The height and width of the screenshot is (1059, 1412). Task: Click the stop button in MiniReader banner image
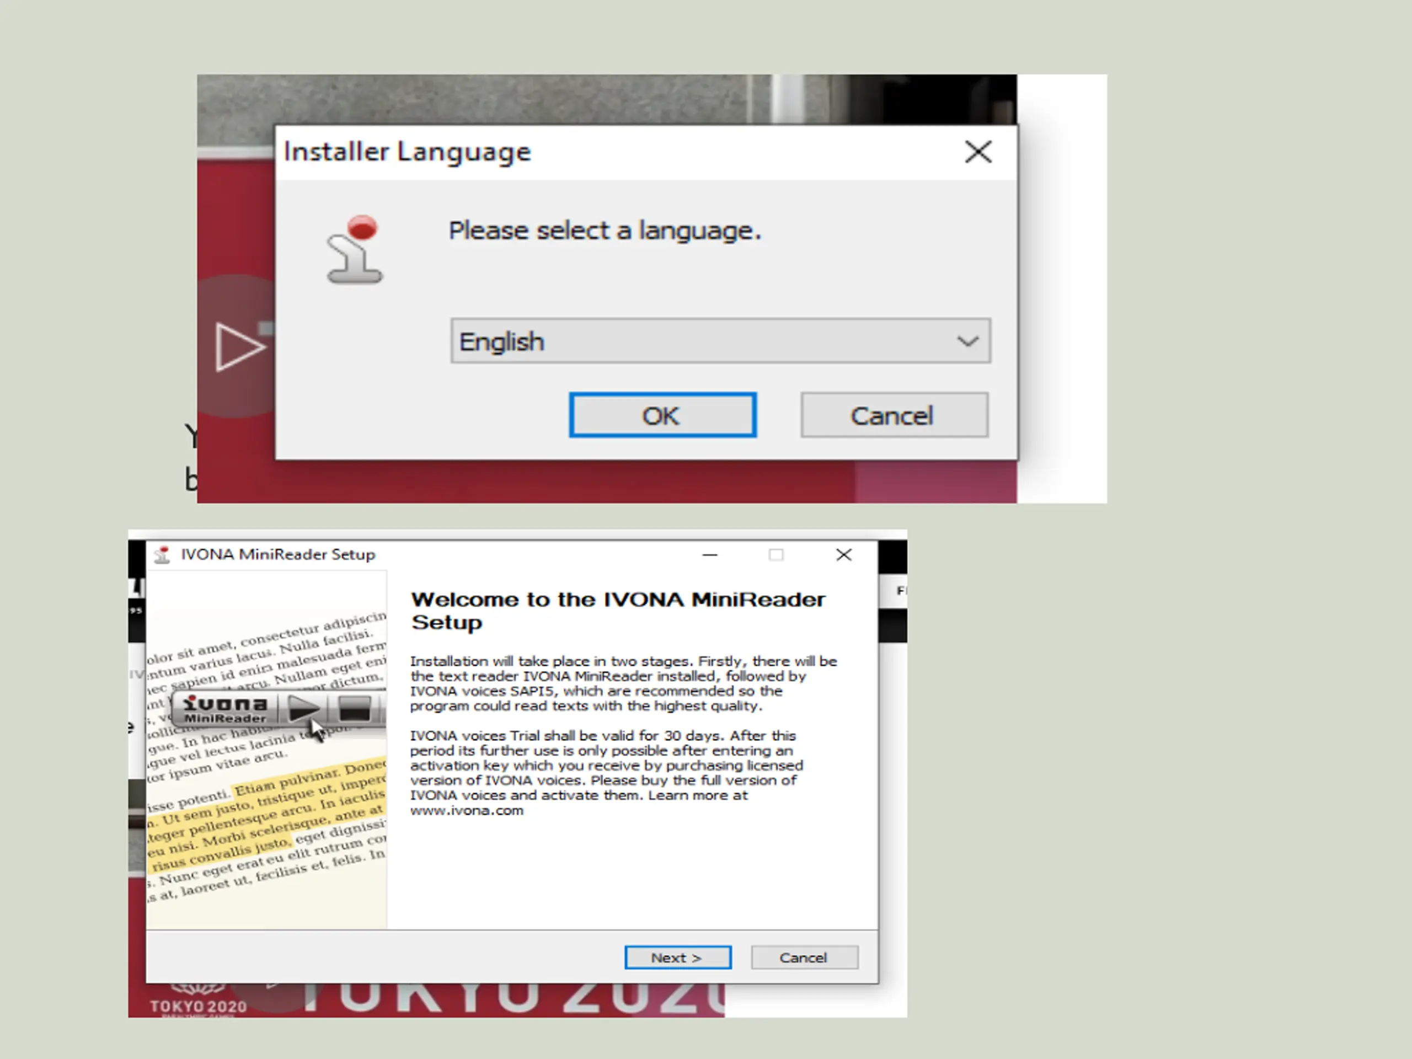pyautogui.click(x=354, y=709)
